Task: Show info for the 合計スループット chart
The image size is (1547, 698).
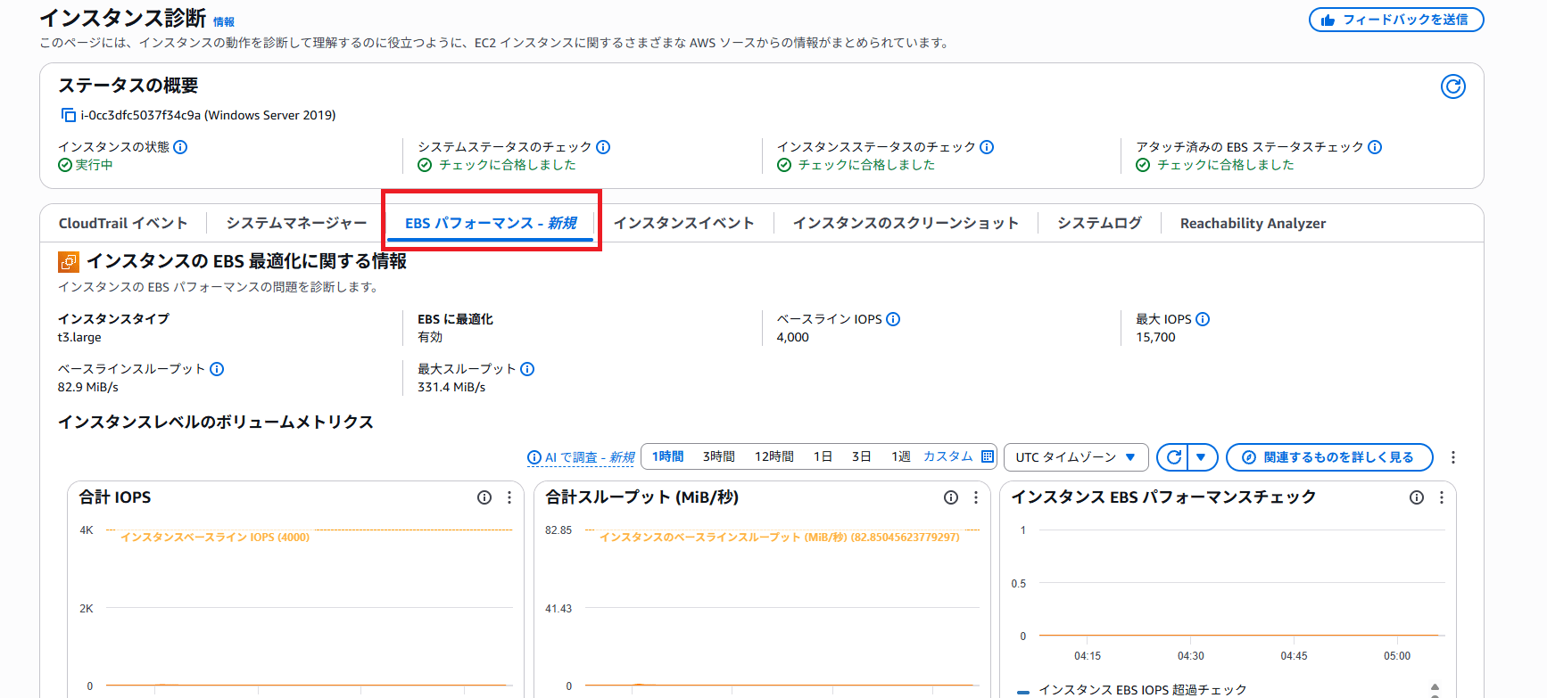Action: [951, 497]
